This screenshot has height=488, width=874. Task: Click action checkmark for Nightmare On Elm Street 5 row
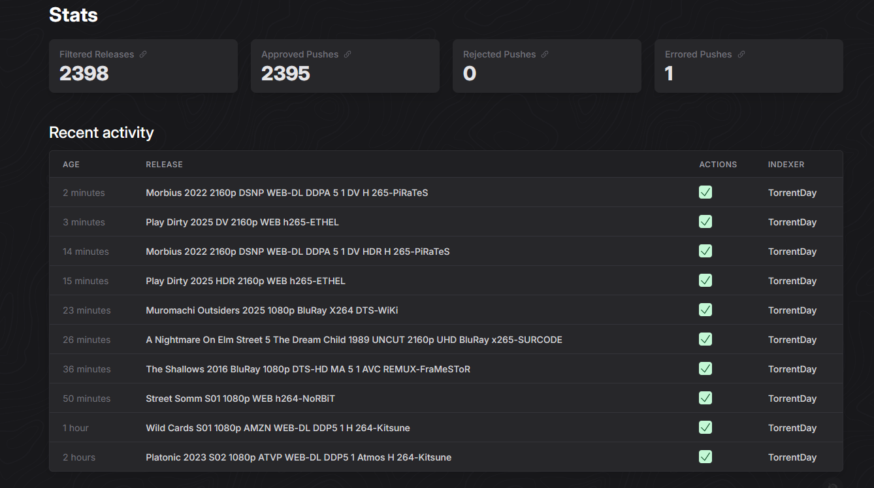(705, 339)
